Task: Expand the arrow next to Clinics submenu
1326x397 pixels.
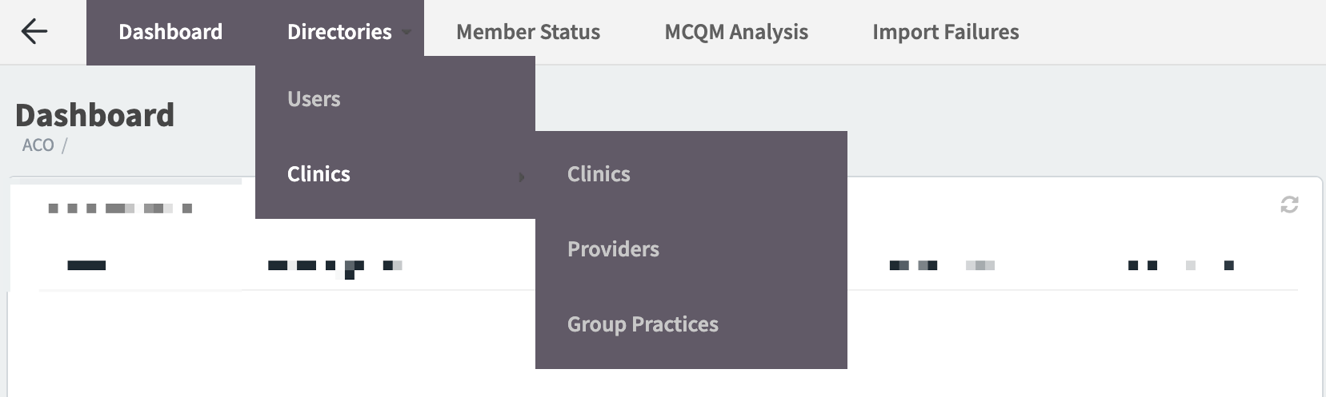Action: click(521, 177)
